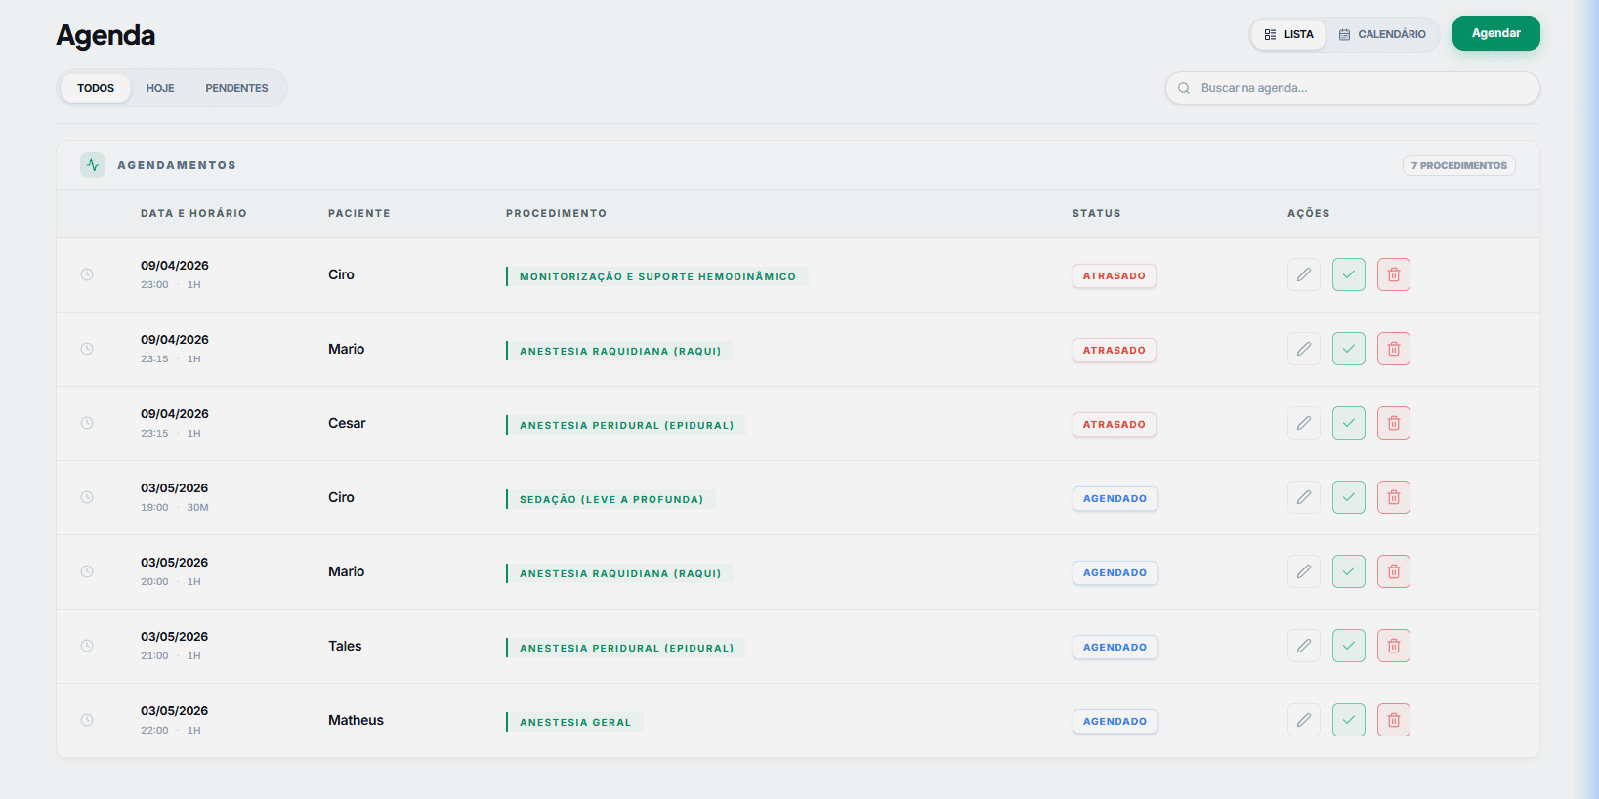Edit Ciro's 23:00 appointment with pencil icon
This screenshot has width=1599, height=799.
coord(1303,274)
